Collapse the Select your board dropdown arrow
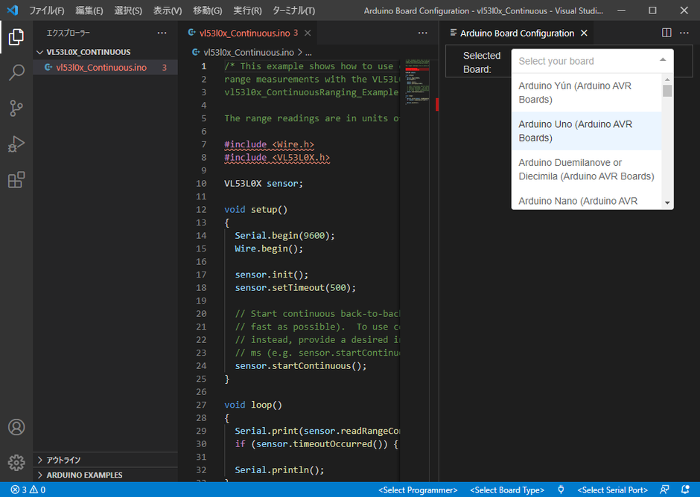The image size is (700, 497). click(663, 60)
